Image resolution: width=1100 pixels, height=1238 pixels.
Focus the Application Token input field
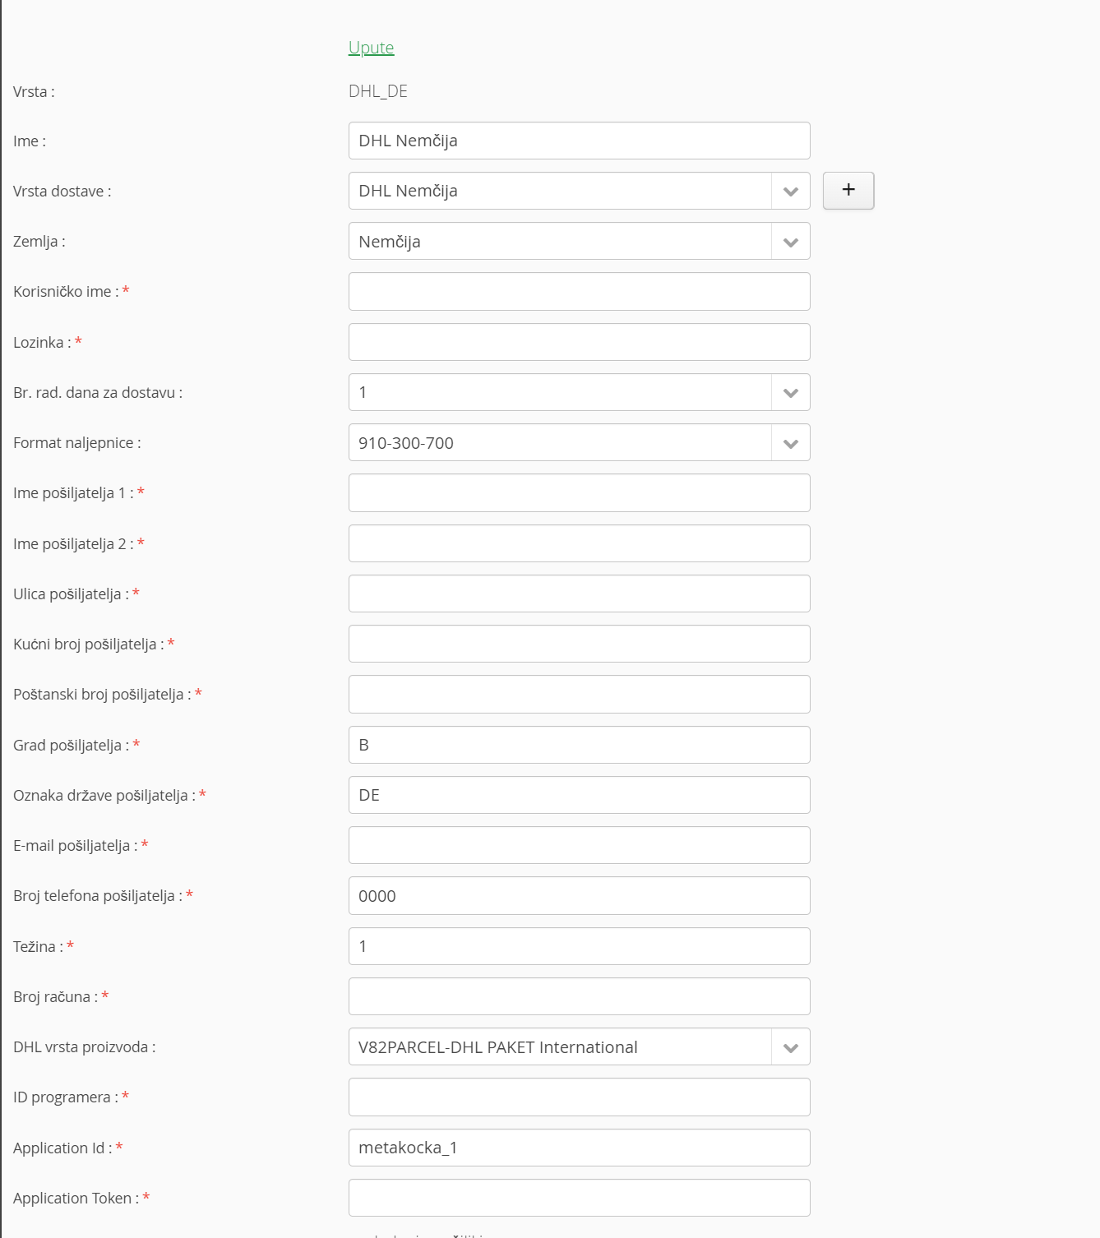(580, 1198)
